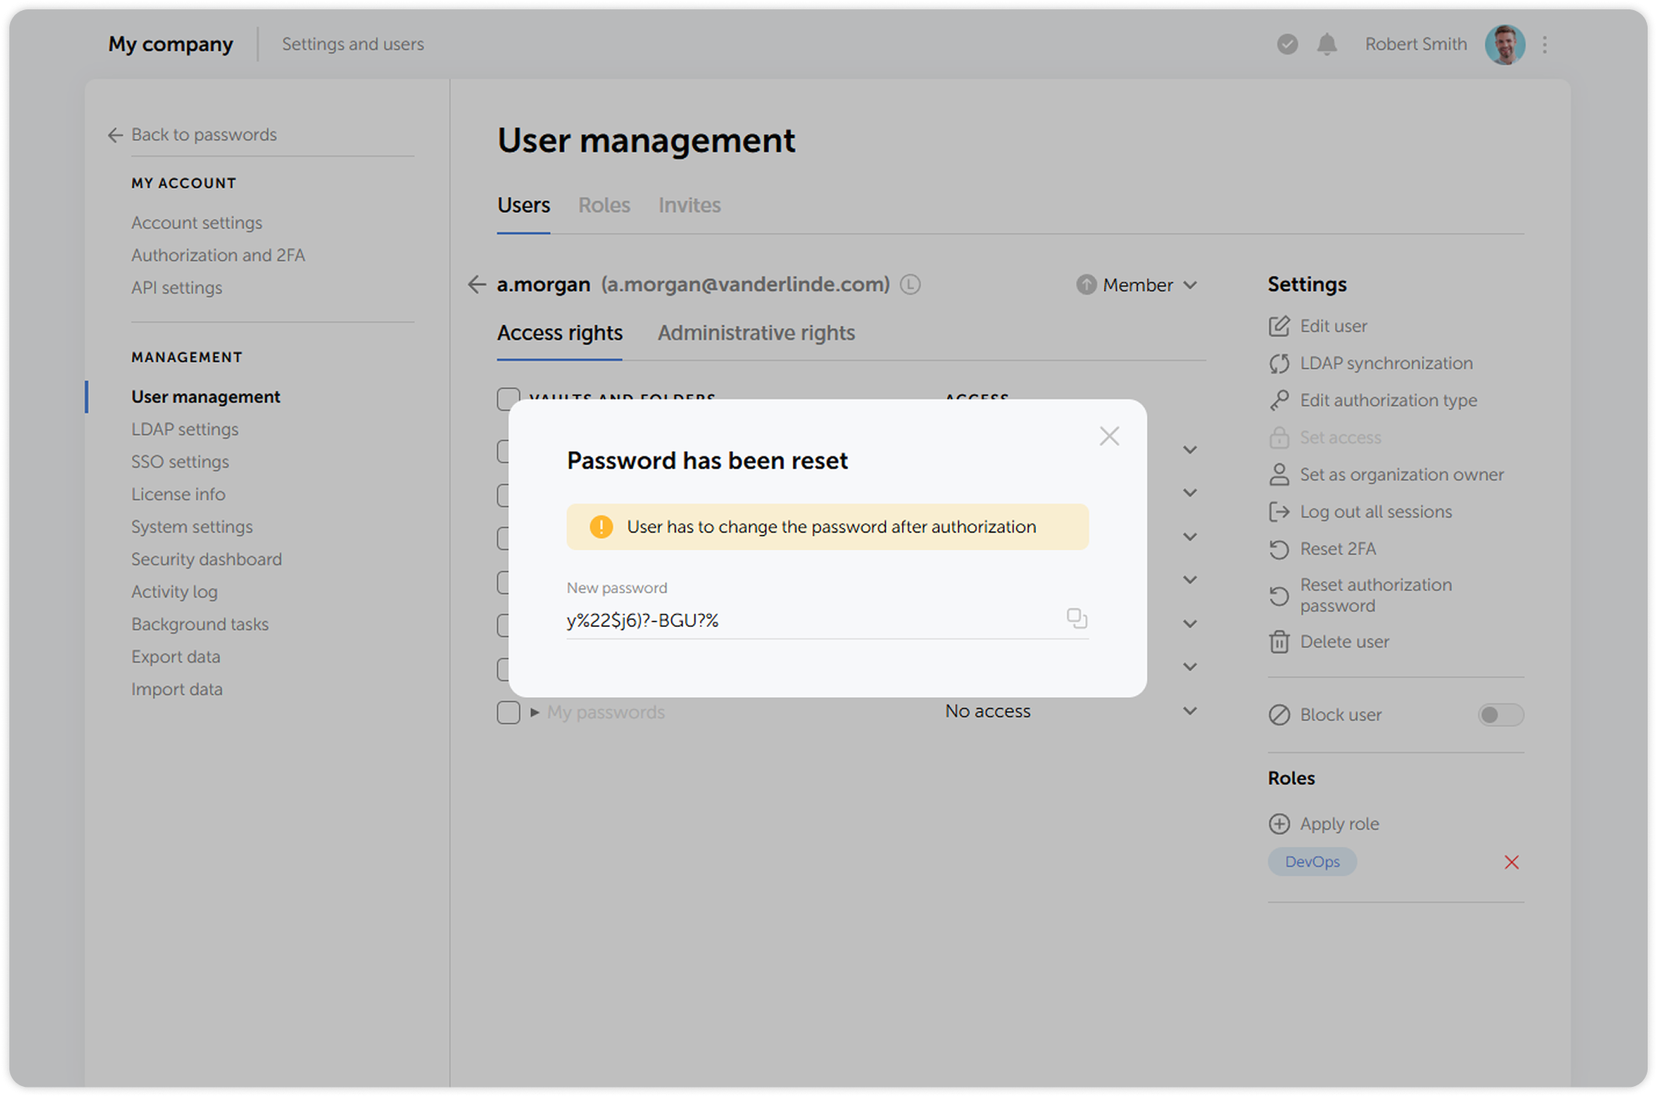Remove the DevOps role with the red X
The image size is (1657, 1097).
[x=1512, y=862]
